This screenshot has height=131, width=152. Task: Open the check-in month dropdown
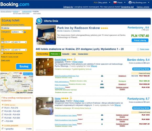(20, 42)
